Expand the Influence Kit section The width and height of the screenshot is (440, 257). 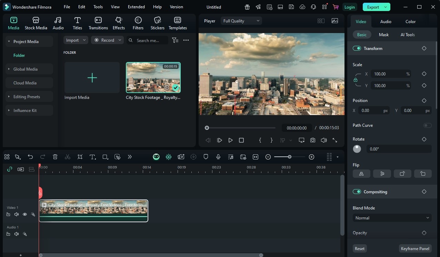pos(9,111)
